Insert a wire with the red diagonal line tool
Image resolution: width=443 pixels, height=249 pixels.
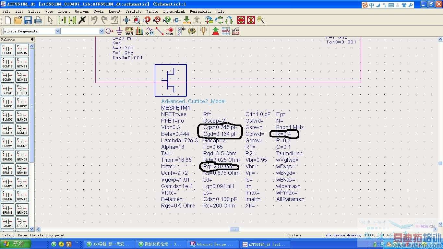click(x=159, y=31)
